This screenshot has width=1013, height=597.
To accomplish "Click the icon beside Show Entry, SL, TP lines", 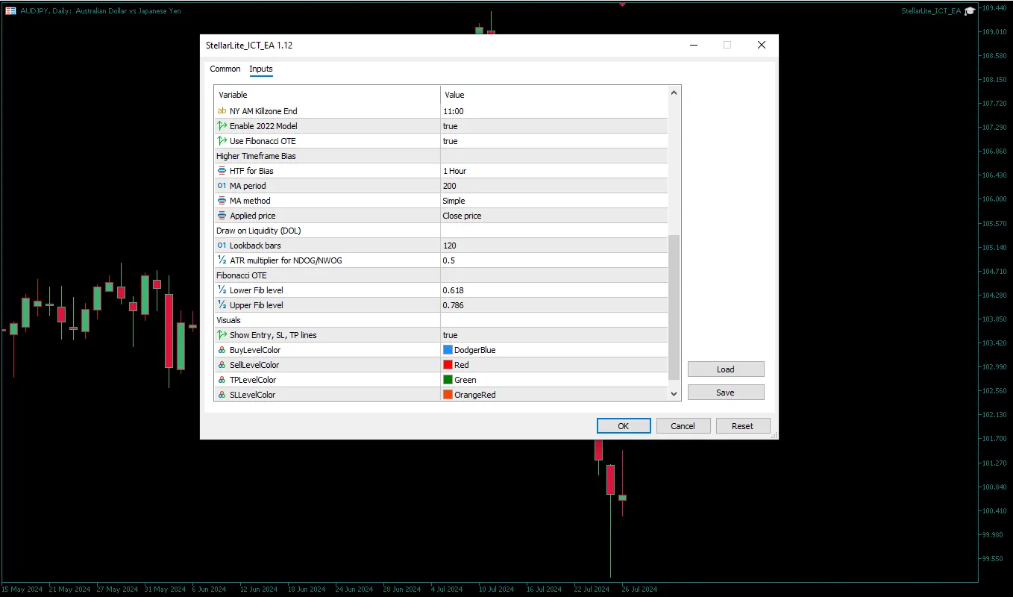I will click(222, 335).
